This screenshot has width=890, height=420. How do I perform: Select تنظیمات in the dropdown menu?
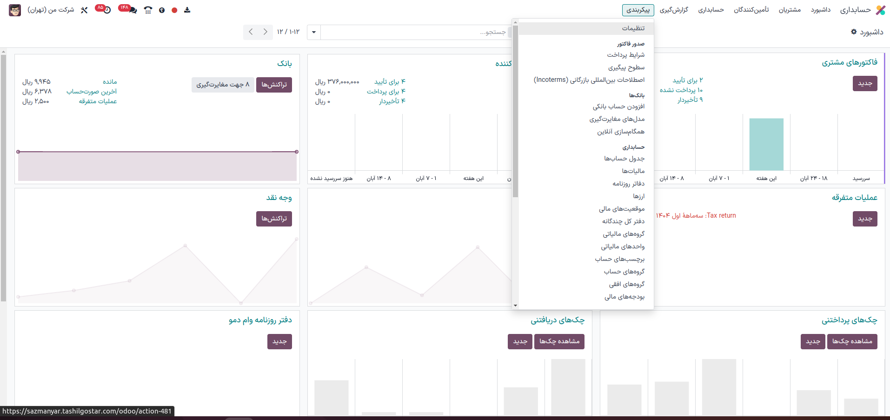pyautogui.click(x=633, y=28)
